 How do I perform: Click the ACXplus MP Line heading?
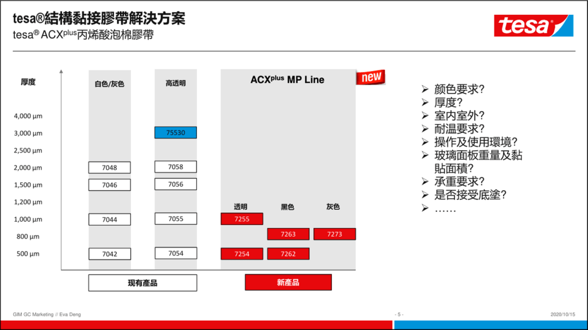point(287,80)
